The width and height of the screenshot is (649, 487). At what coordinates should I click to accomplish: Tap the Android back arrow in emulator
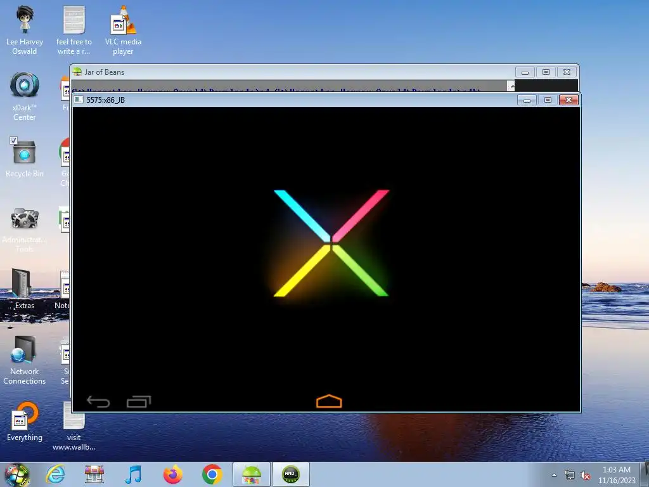click(x=98, y=401)
